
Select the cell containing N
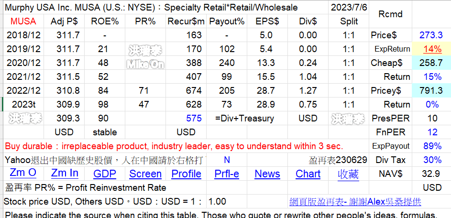[227, 160]
